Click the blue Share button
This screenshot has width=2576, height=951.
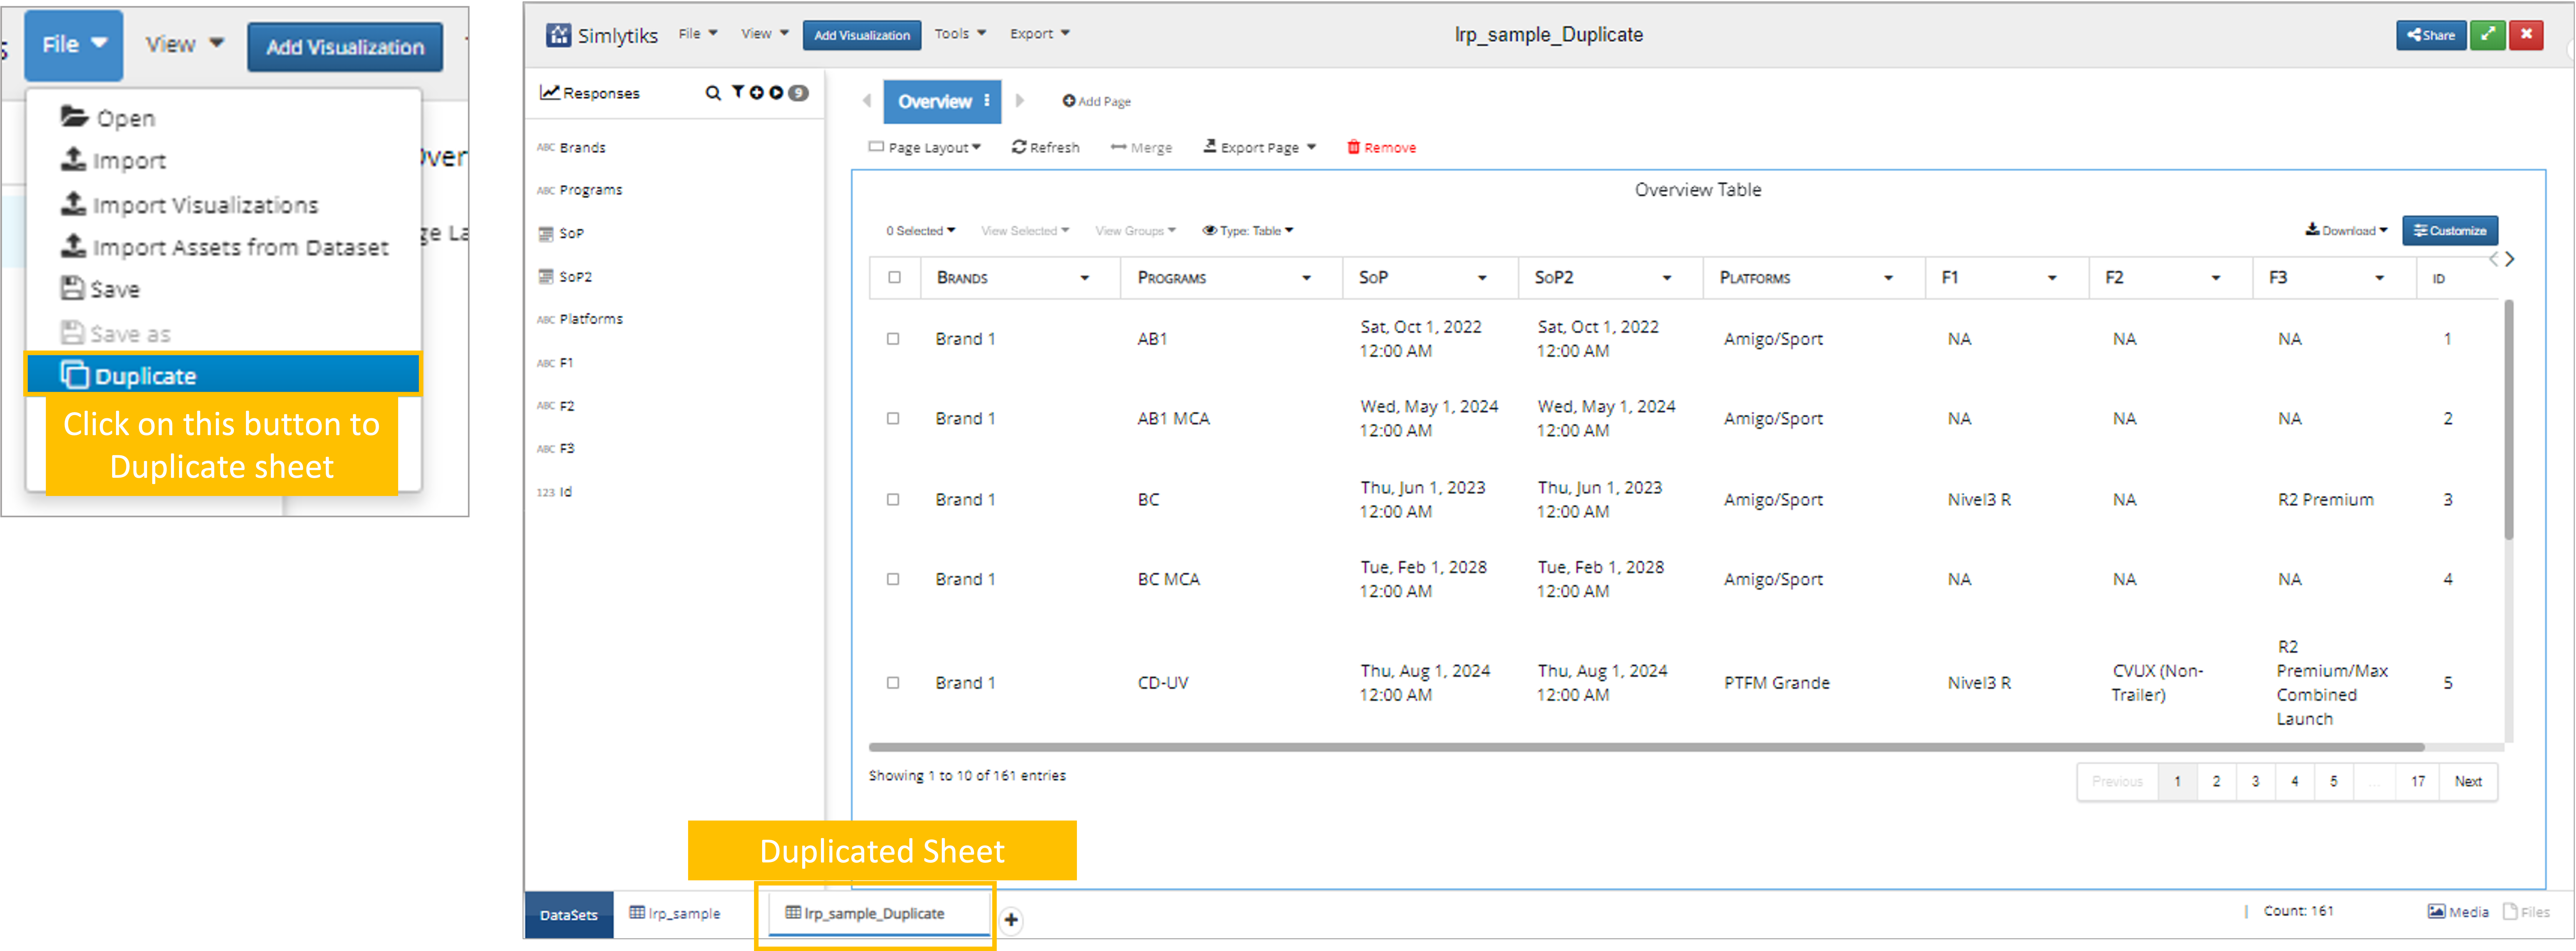tap(2431, 35)
